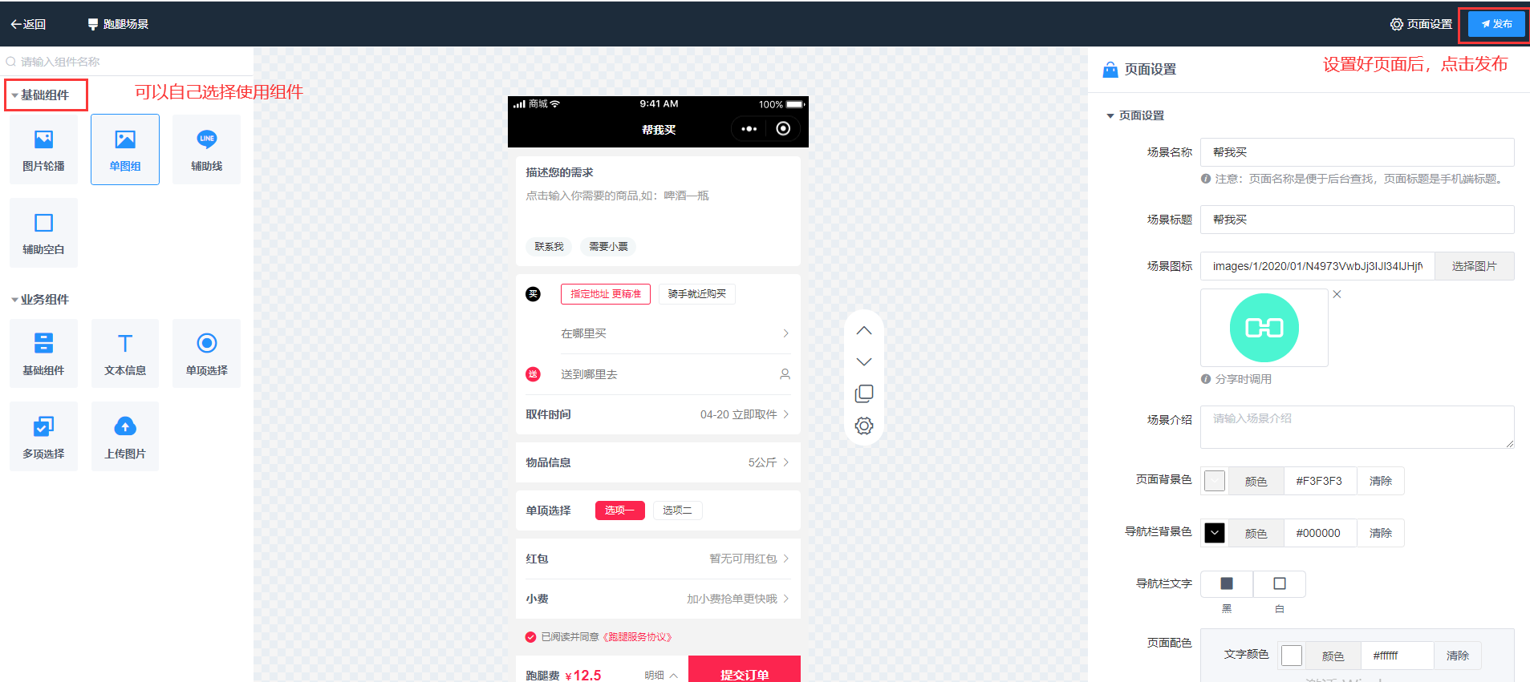Select the 骑手就近购买 option
Image resolution: width=1530 pixels, height=682 pixels.
click(696, 294)
